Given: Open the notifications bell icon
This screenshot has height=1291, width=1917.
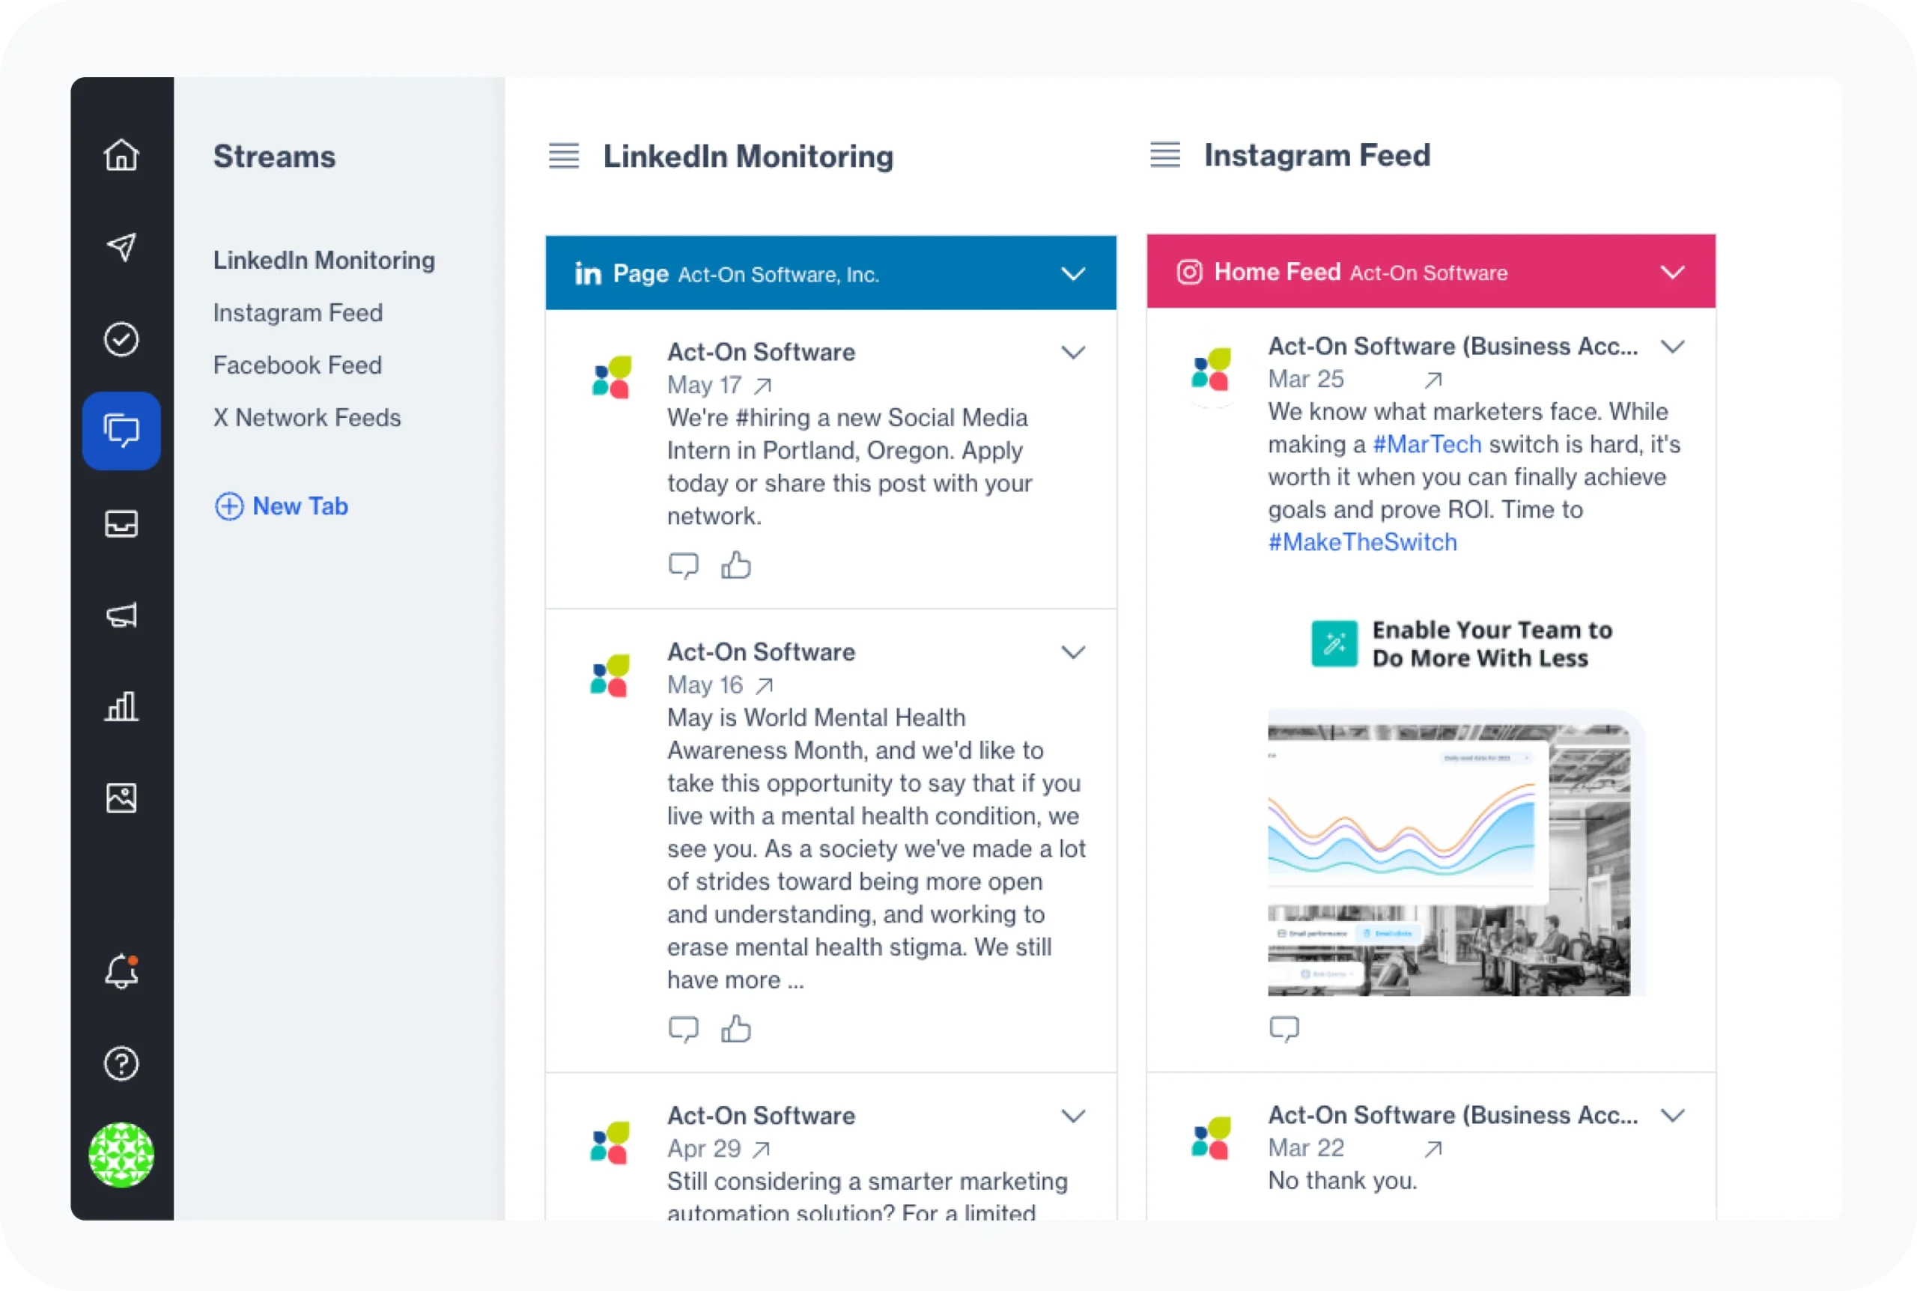Looking at the screenshot, I should pos(121,971).
